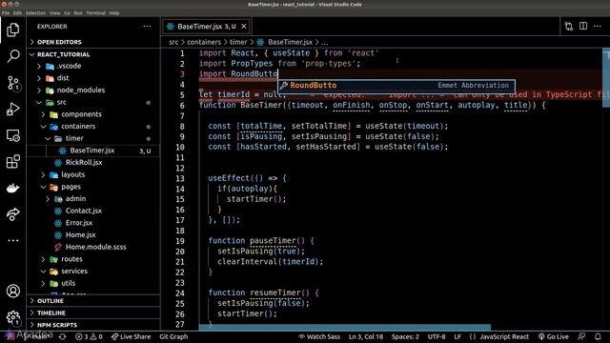Expand the Outline section
Screen dimensions: 610x343
(x=93, y=301)
